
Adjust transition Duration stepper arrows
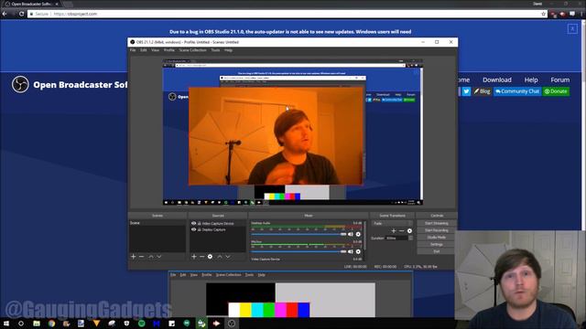coord(411,238)
